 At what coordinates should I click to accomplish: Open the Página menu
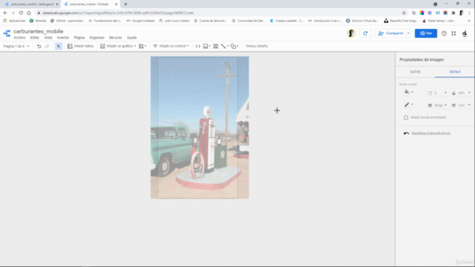[x=79, y=38]
